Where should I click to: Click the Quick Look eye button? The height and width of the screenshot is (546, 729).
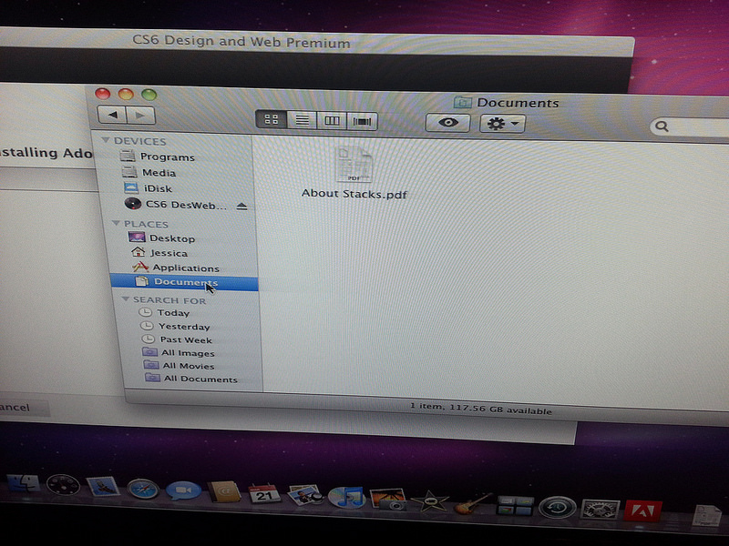tap(447, 123)
